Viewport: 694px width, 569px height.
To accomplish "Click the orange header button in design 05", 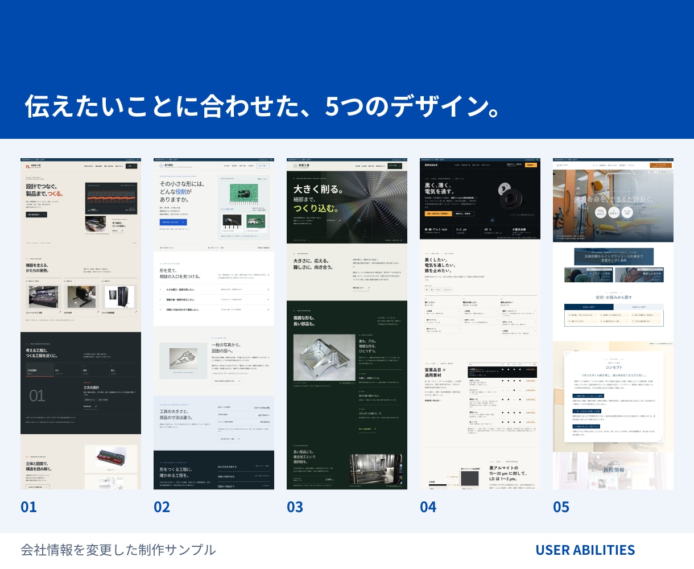I will (x=660, y=166).
